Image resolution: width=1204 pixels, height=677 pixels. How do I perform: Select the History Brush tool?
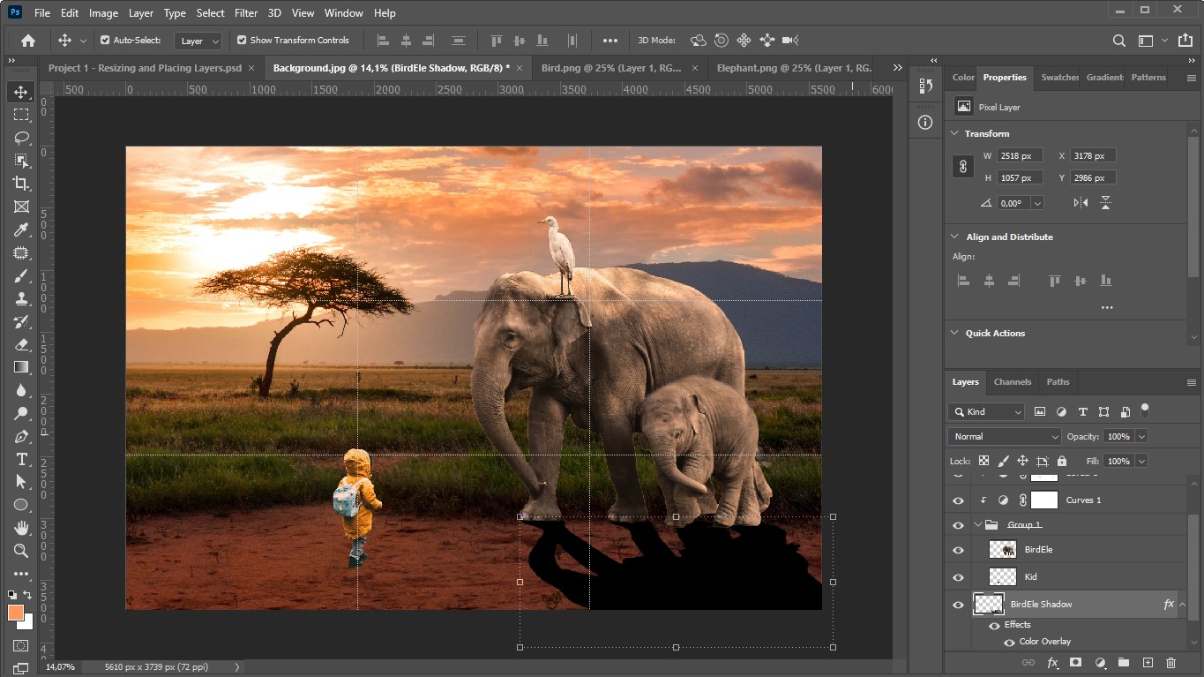tap(21, 321)
